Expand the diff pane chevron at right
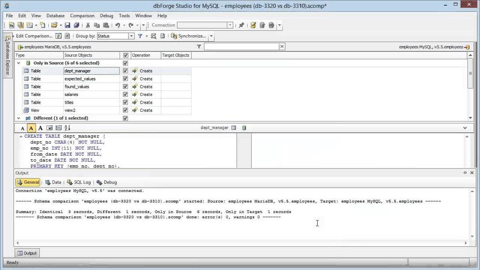This screenshot has width=480, height=270. click(x=465, y=128)
